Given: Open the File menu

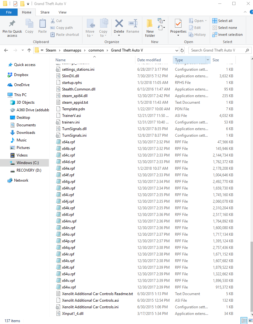Looking at the screenshot, I should (x=9, y=12).
